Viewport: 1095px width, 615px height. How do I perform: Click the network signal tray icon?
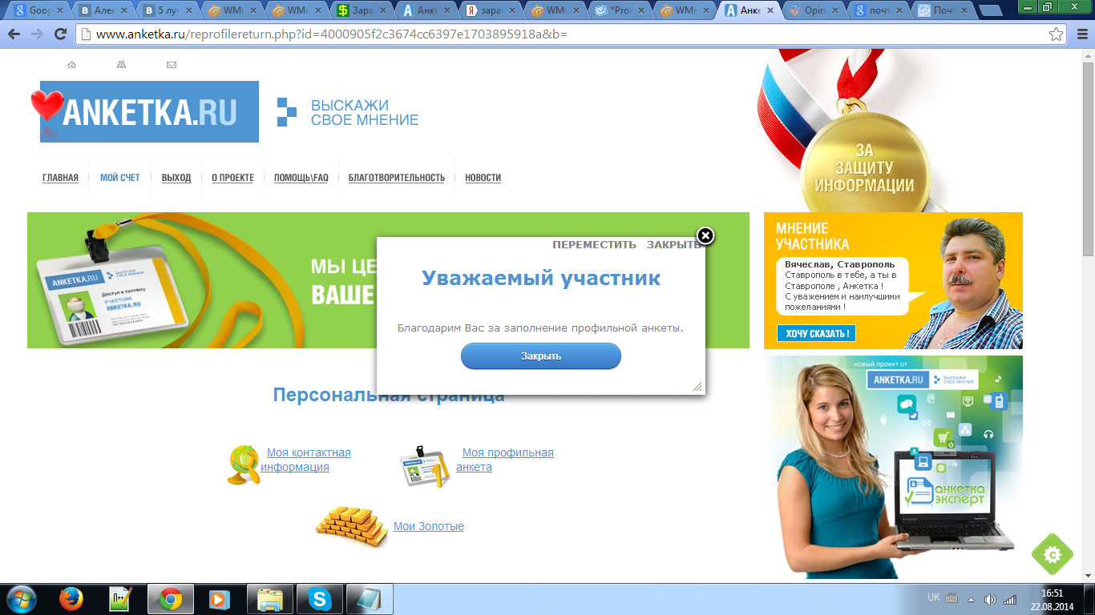[x=1009, y=599]
